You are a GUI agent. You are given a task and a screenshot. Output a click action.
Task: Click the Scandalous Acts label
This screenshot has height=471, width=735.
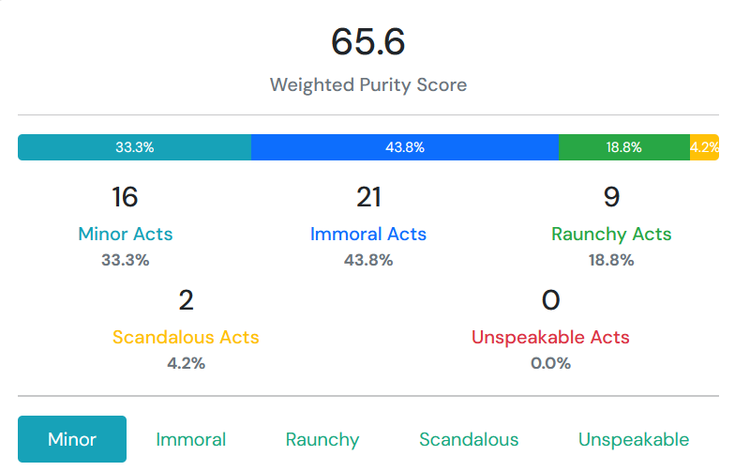point(186,337)
